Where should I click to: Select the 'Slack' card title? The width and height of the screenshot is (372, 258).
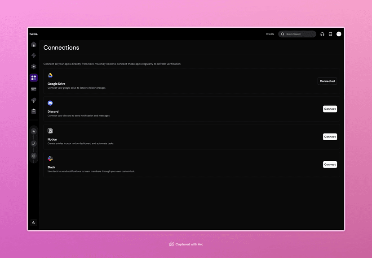tap(51, 167)
